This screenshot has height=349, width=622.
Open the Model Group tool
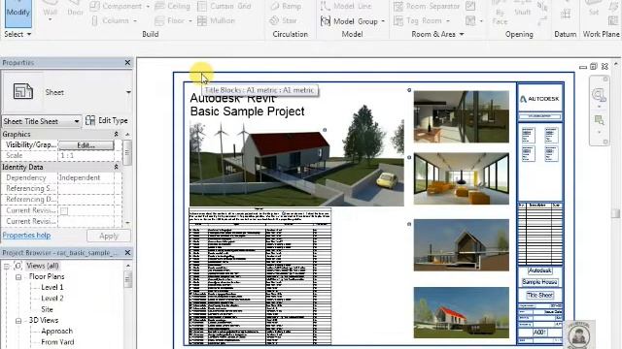(349, 21)
